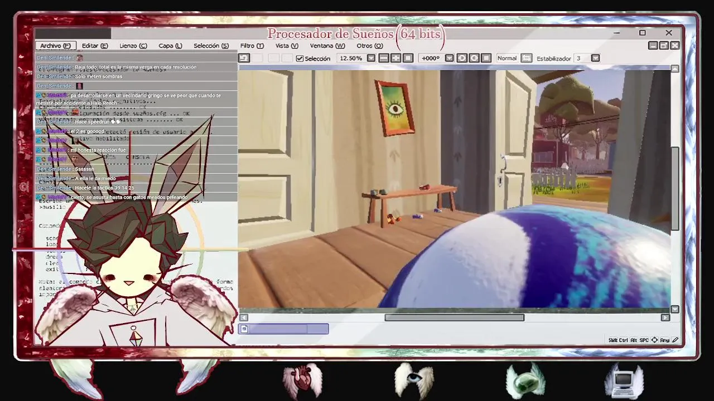714x401 pixels.
Task: Click the 12.50% zoom value field
Action: (x=351, y=58)
